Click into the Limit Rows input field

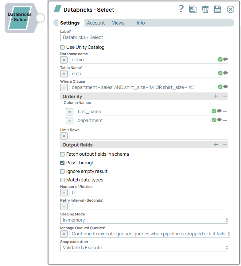(x=149, y=136)
